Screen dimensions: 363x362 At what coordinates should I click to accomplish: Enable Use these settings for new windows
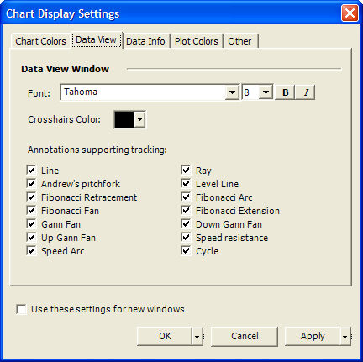point(22,309)
